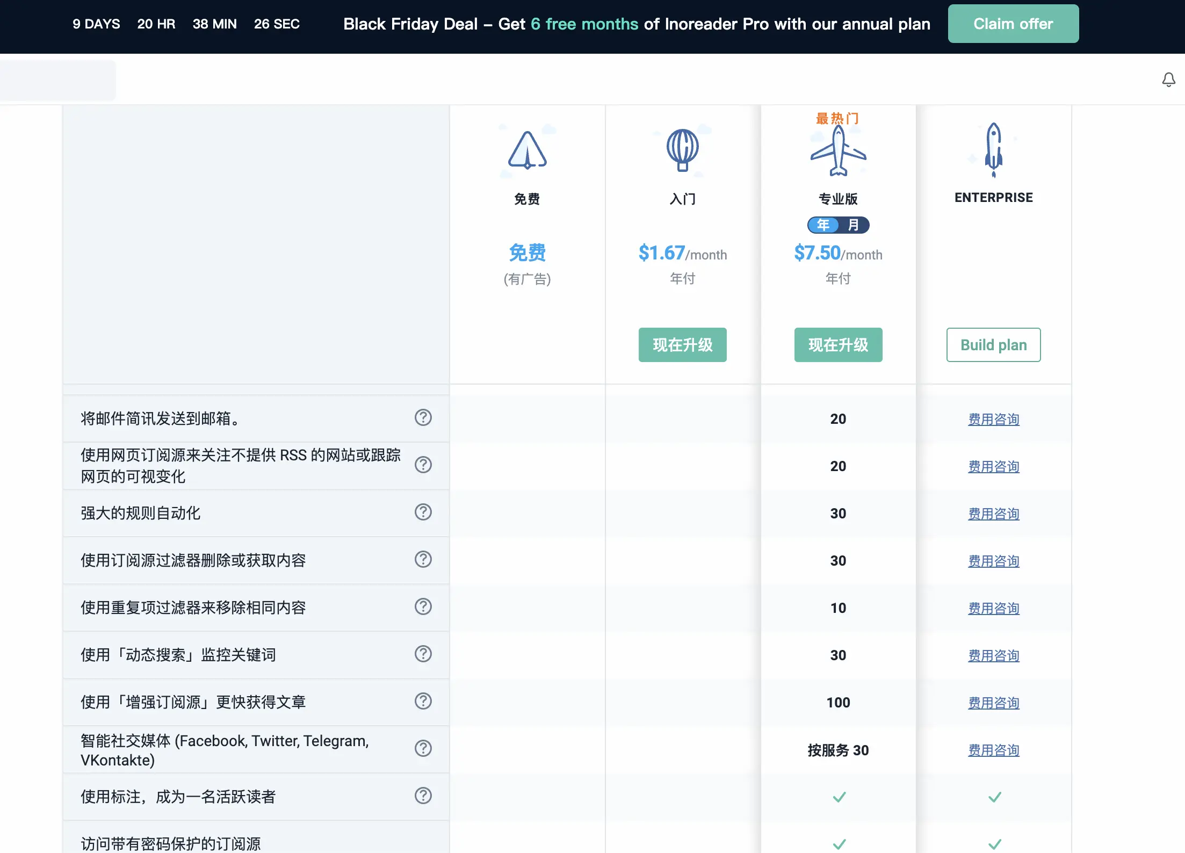Screen dimensions: 1185x853
Task: Open 费用咨询 link for 强大的规则自动化
Action: (994, 514)
